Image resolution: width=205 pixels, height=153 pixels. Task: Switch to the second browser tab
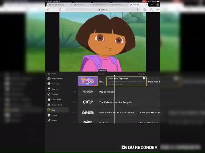pyautogui.click(x=82, y=4)
